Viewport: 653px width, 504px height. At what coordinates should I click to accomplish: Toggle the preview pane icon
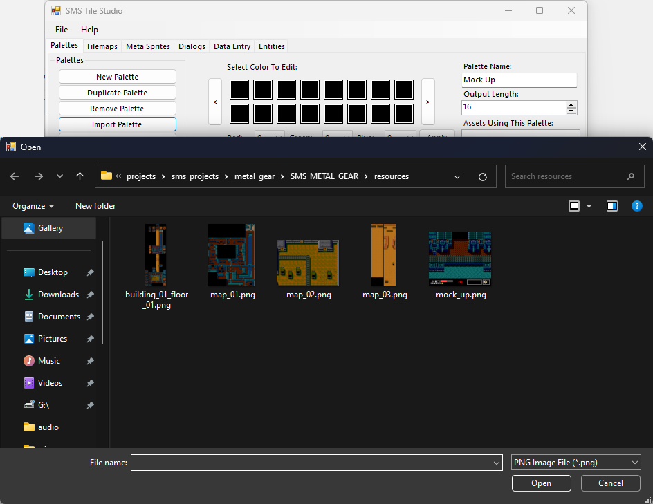pos(612,206)
